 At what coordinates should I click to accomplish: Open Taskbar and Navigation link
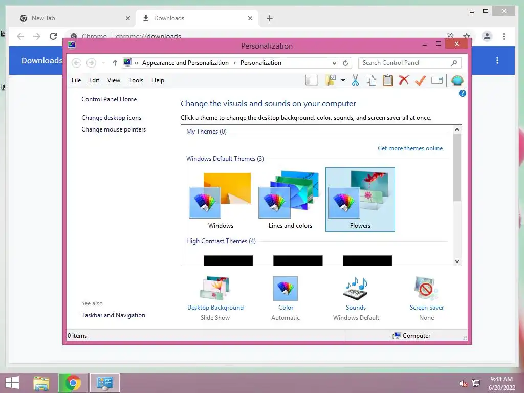(x=113, y=315)
